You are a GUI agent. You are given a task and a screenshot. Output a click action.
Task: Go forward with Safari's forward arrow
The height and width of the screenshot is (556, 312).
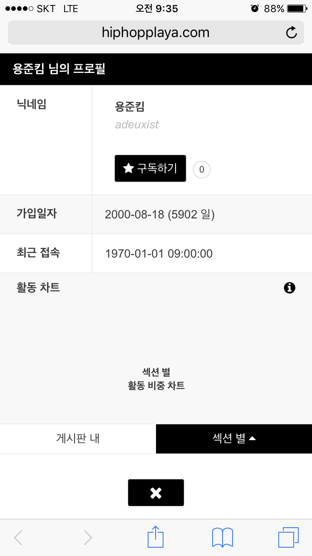click(88, 538)
